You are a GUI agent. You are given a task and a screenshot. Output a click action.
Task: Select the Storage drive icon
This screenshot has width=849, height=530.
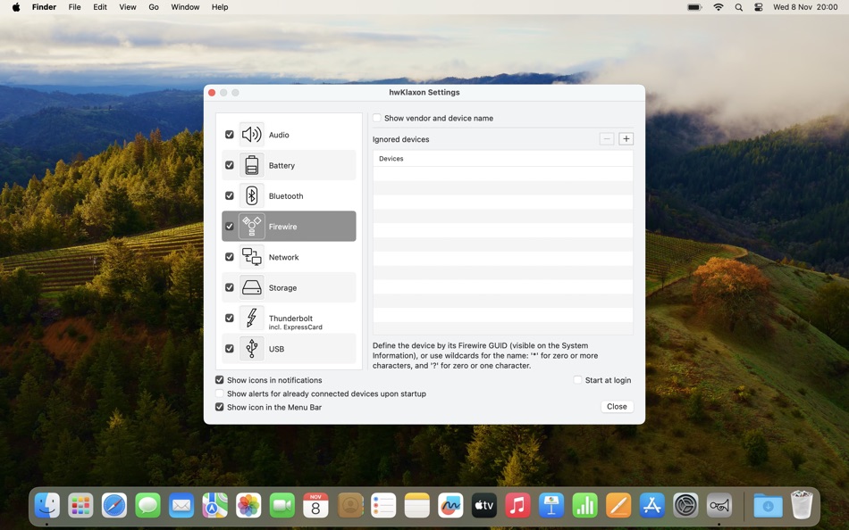click(251, 287)
